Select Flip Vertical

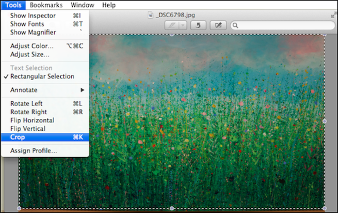[x=45, y=129]
